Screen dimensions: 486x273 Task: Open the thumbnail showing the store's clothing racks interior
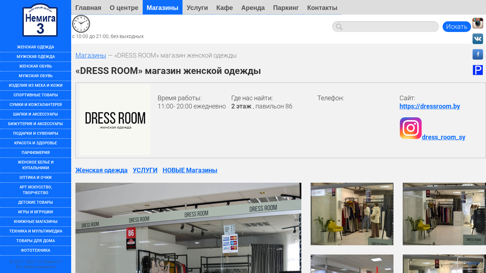444,214
